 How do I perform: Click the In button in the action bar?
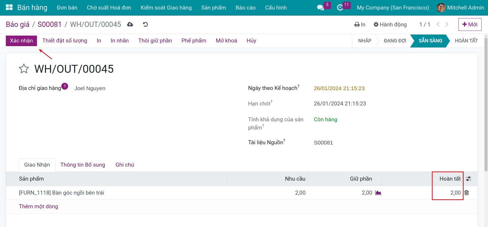point(99,41)
